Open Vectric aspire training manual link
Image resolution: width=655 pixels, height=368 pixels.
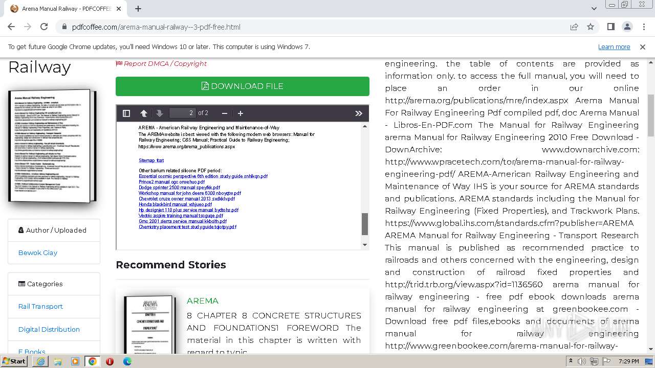point(181,216)
